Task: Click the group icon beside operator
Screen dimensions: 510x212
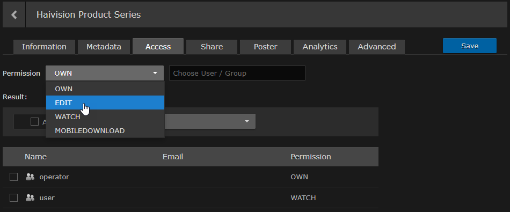Action: click(x=30, y=177)
